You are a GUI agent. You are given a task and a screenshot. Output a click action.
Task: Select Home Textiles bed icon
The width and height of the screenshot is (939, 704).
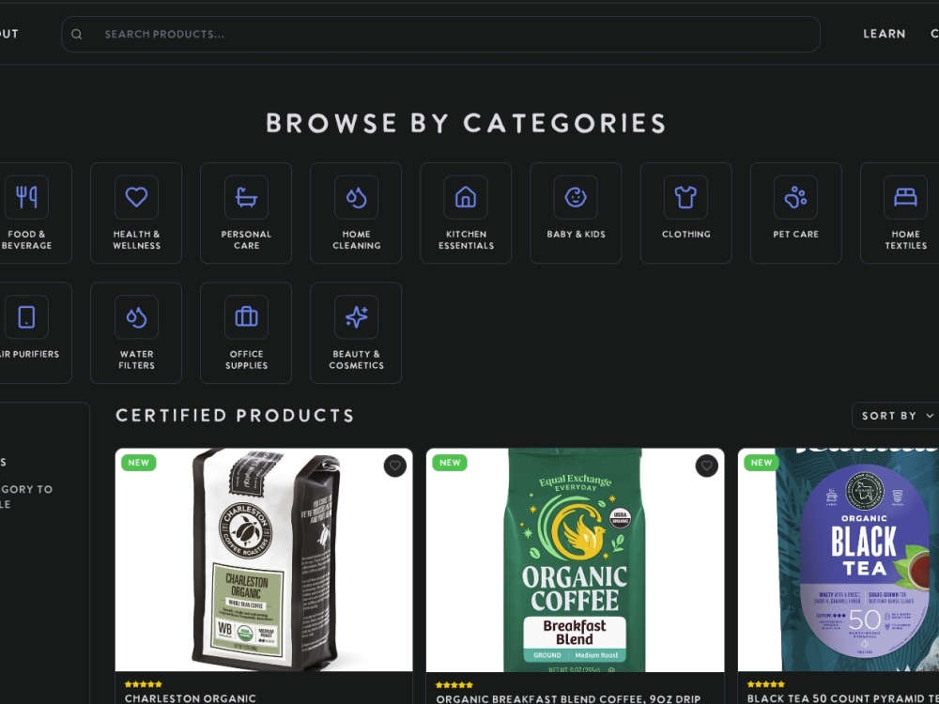(x=905, y=197)
